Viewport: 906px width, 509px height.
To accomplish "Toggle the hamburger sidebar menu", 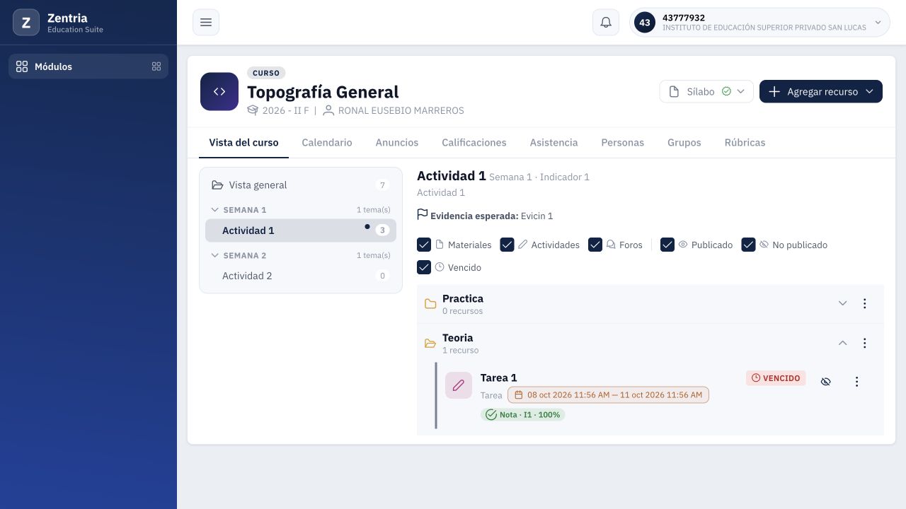I will [x=206, y=22].
